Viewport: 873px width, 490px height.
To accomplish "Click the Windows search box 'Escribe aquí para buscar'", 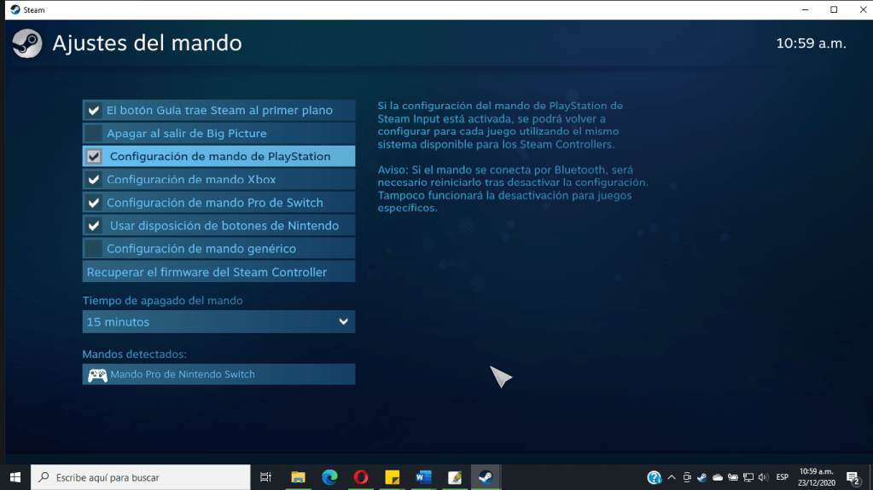I will [141, 477].
